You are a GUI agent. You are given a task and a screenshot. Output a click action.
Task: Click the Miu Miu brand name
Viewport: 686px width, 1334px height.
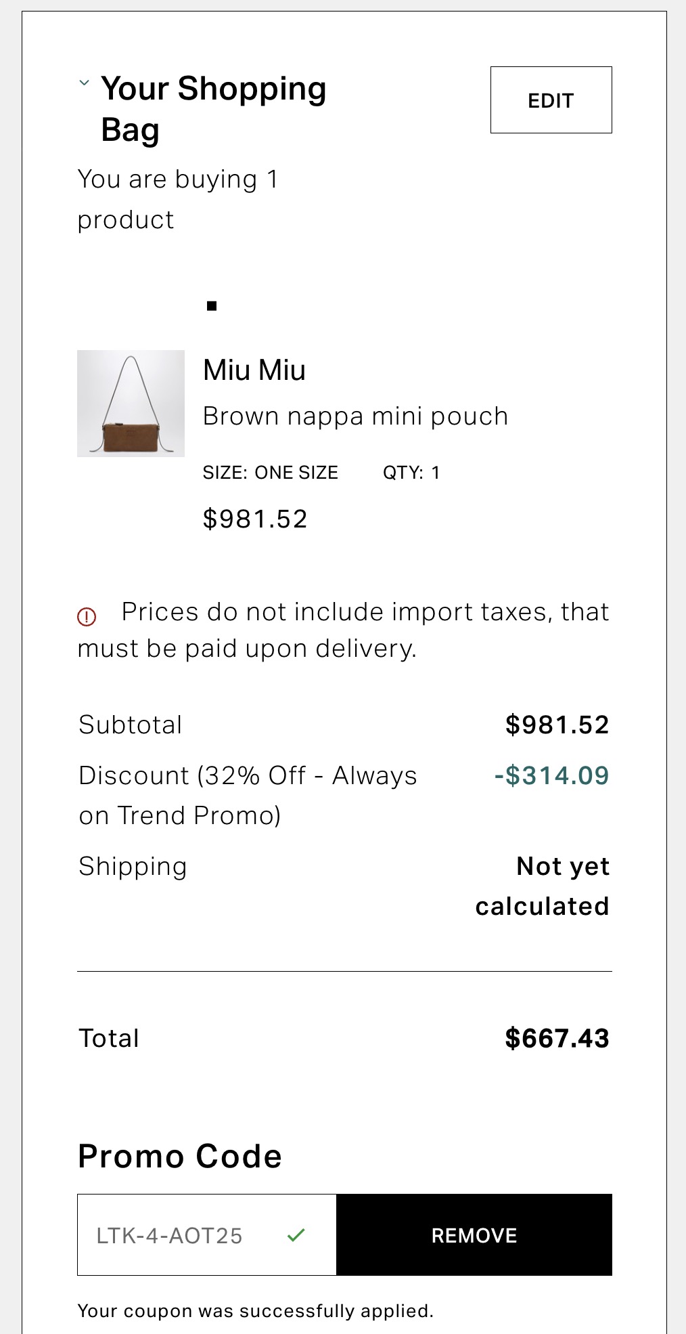254,370
